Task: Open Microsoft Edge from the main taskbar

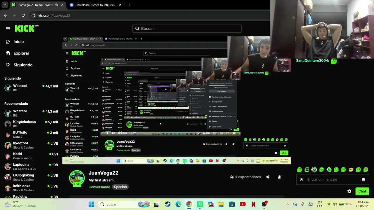Action: coord(178,204)
